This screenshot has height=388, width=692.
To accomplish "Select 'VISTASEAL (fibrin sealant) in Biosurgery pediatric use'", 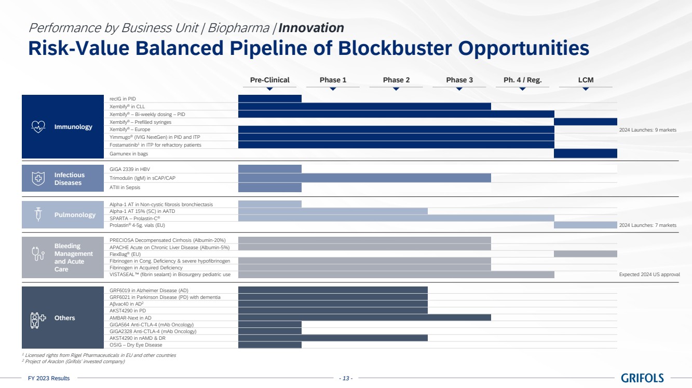I will point(170,275).
